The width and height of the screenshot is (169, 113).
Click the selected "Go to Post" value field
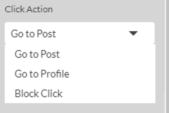pyautogui.click(x=80, y=33)
